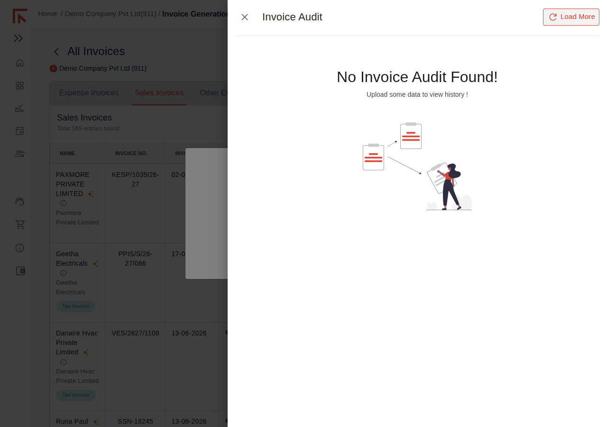Open the Home icon in sidebar

point(19,63)
